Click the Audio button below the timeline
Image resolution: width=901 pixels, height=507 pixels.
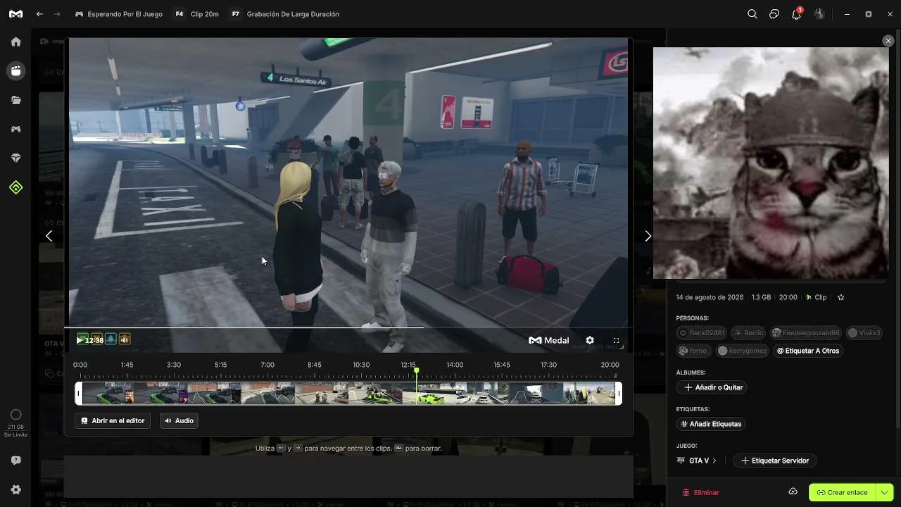tap(179, 420)
